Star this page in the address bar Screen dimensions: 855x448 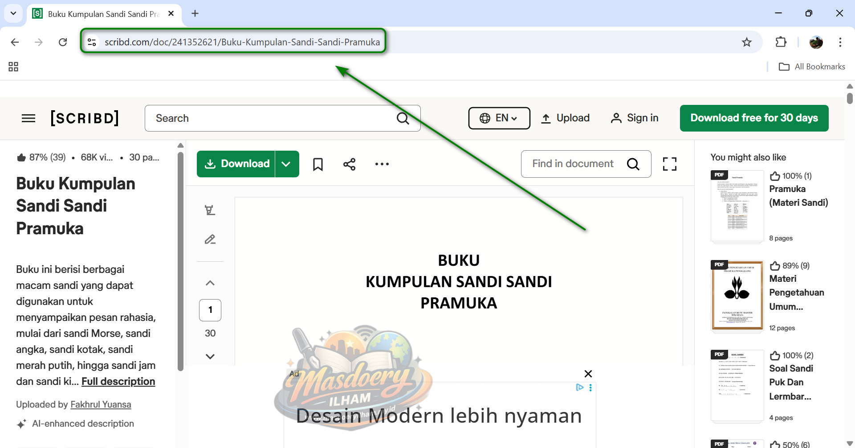coord(747,42)
